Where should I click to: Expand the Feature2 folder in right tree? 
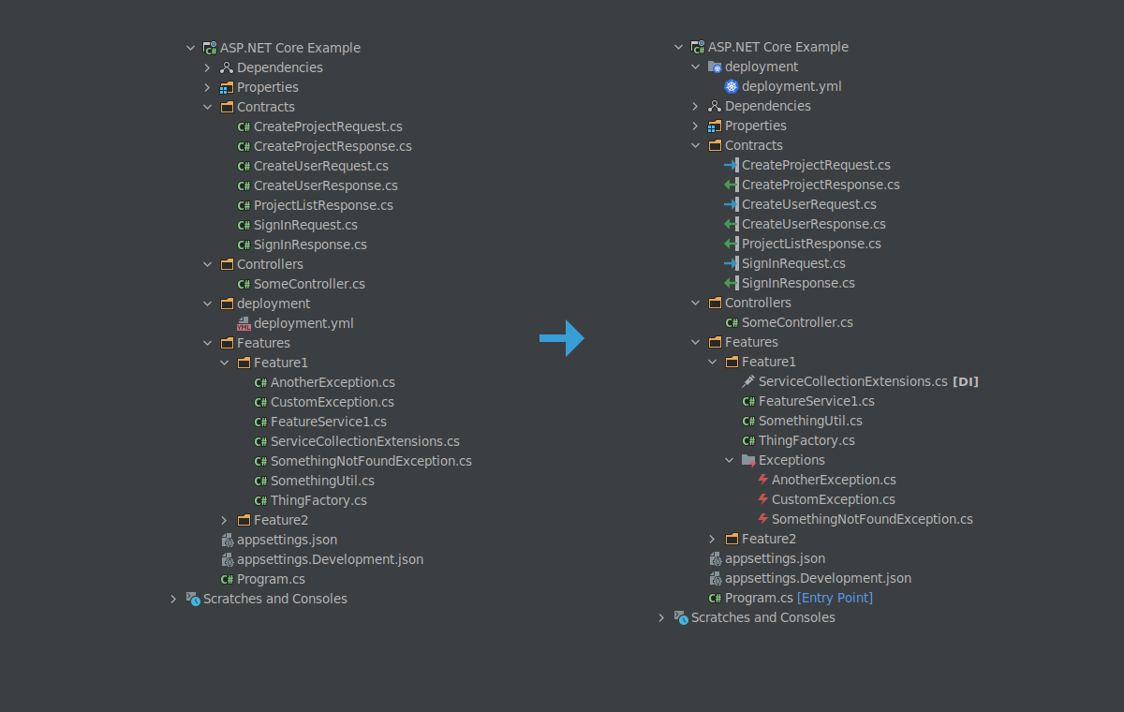[x=713, y=539]
